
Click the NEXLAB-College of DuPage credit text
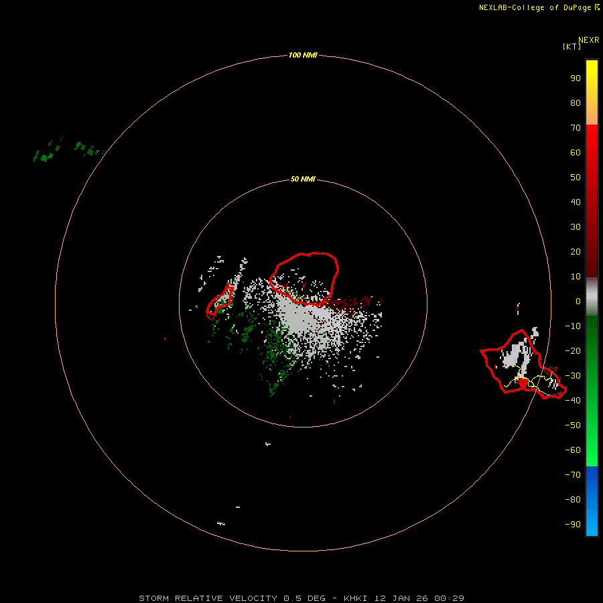pyautogui.click(x=535, y=7)
